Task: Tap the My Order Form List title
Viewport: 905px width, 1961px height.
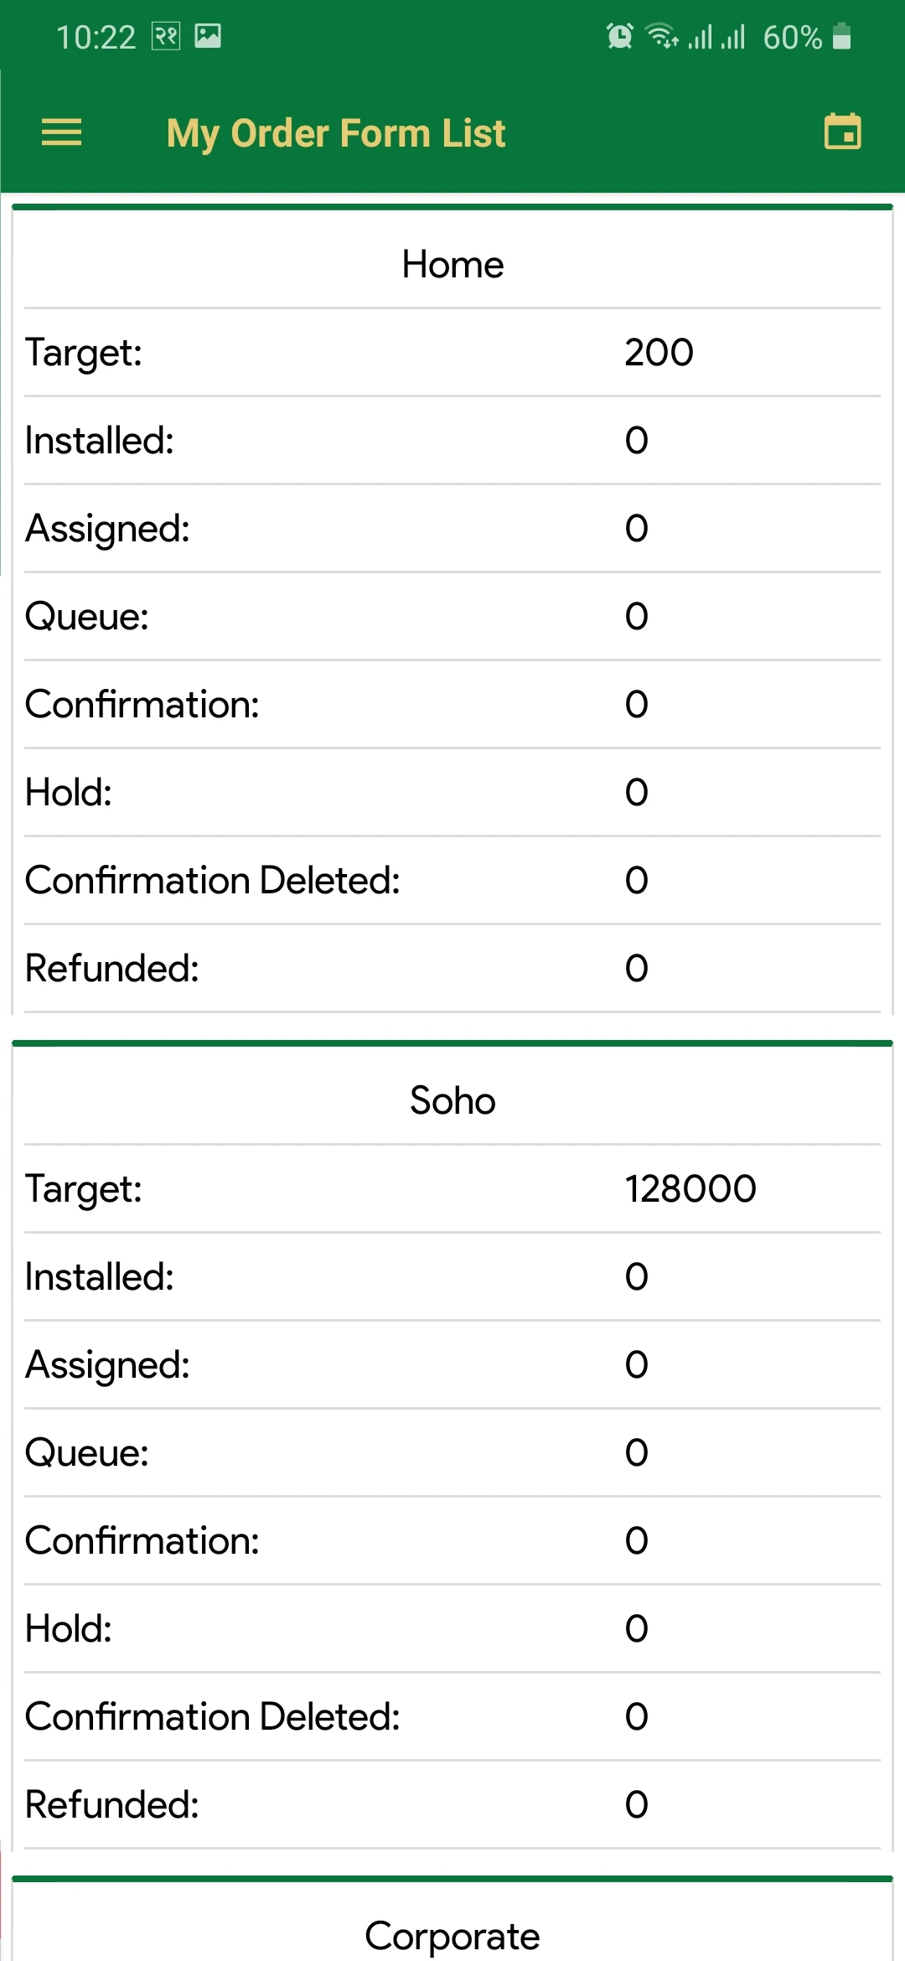Action: tap(336, 133)
